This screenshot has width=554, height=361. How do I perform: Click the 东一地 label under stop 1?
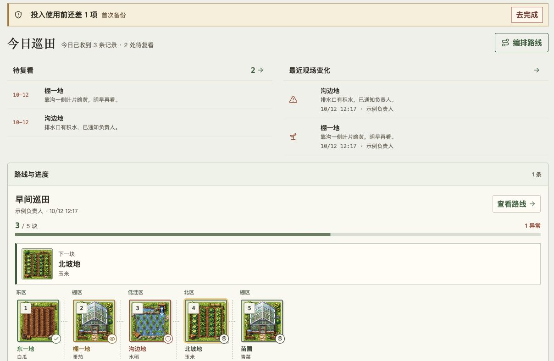[x=25, y=349]
